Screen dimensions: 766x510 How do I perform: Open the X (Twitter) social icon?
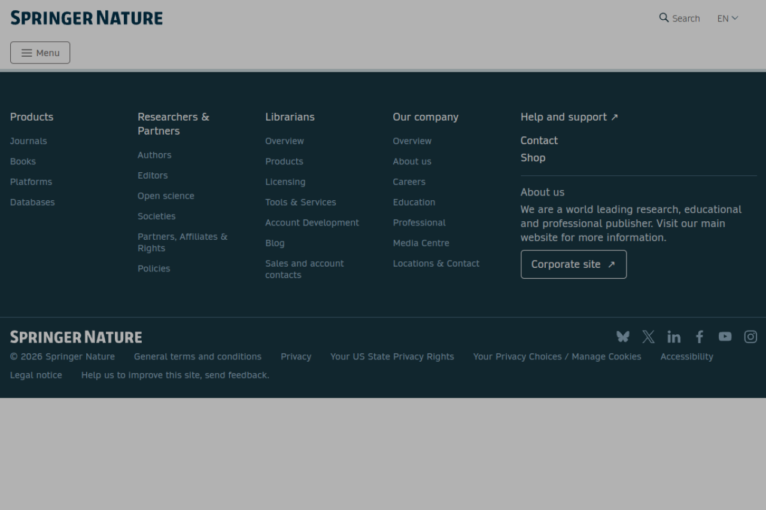point(648,337)
